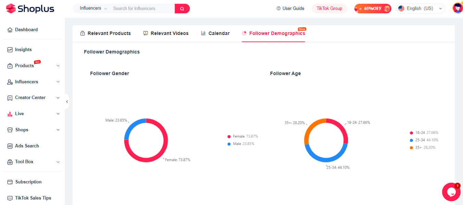Collapse the sidebar with arrow handle
This screenshot has width=463, height=205.
[x=67, y=101]
